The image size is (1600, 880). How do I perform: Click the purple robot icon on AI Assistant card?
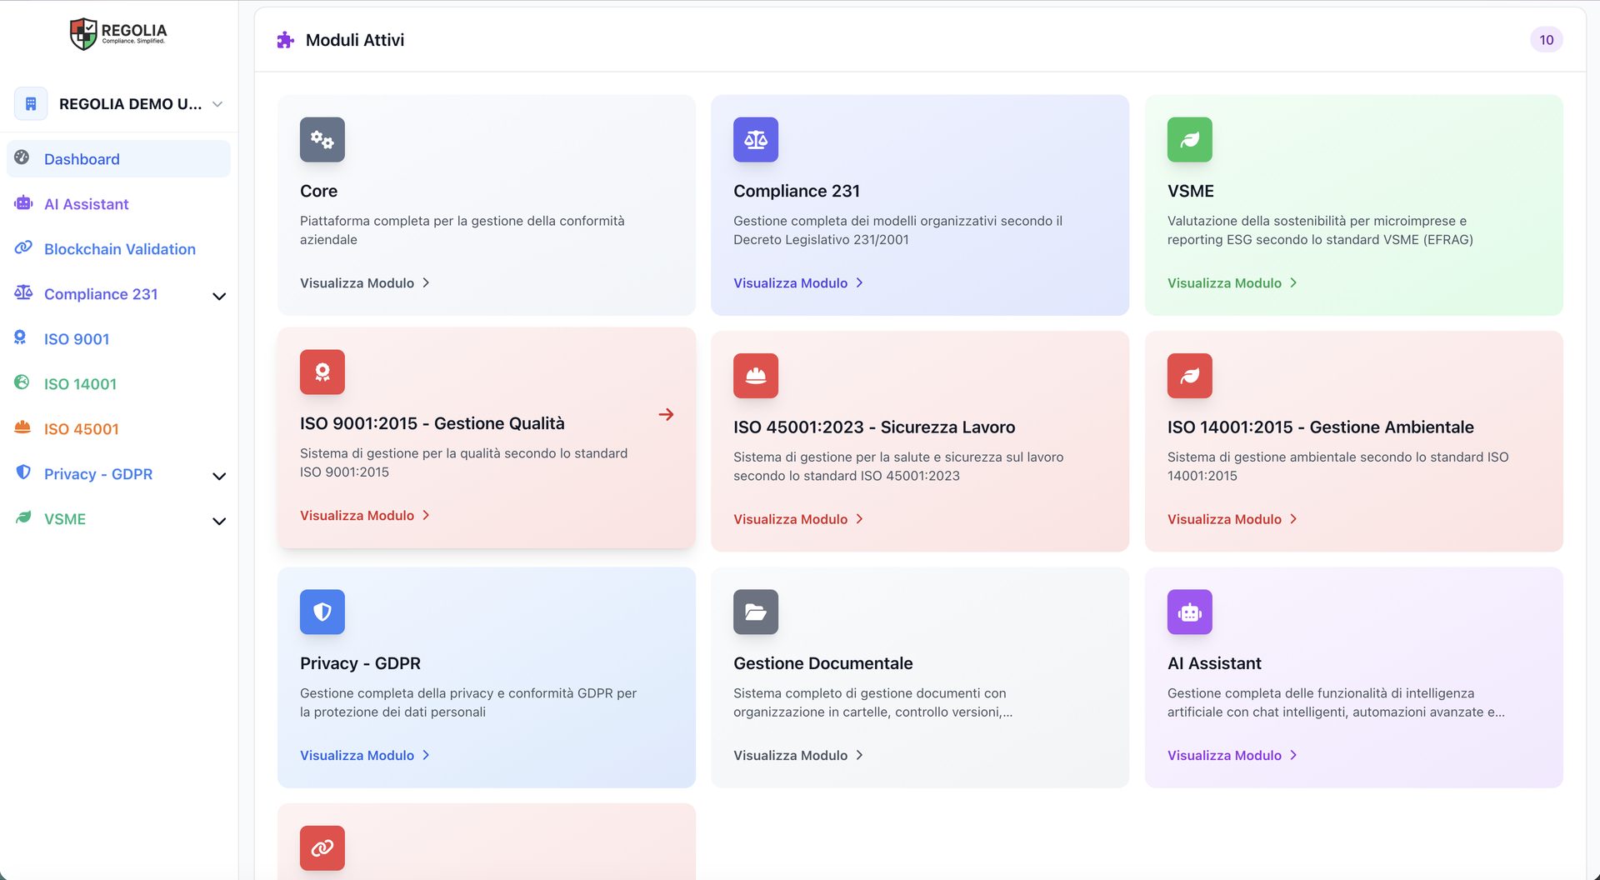point(1190,612)
